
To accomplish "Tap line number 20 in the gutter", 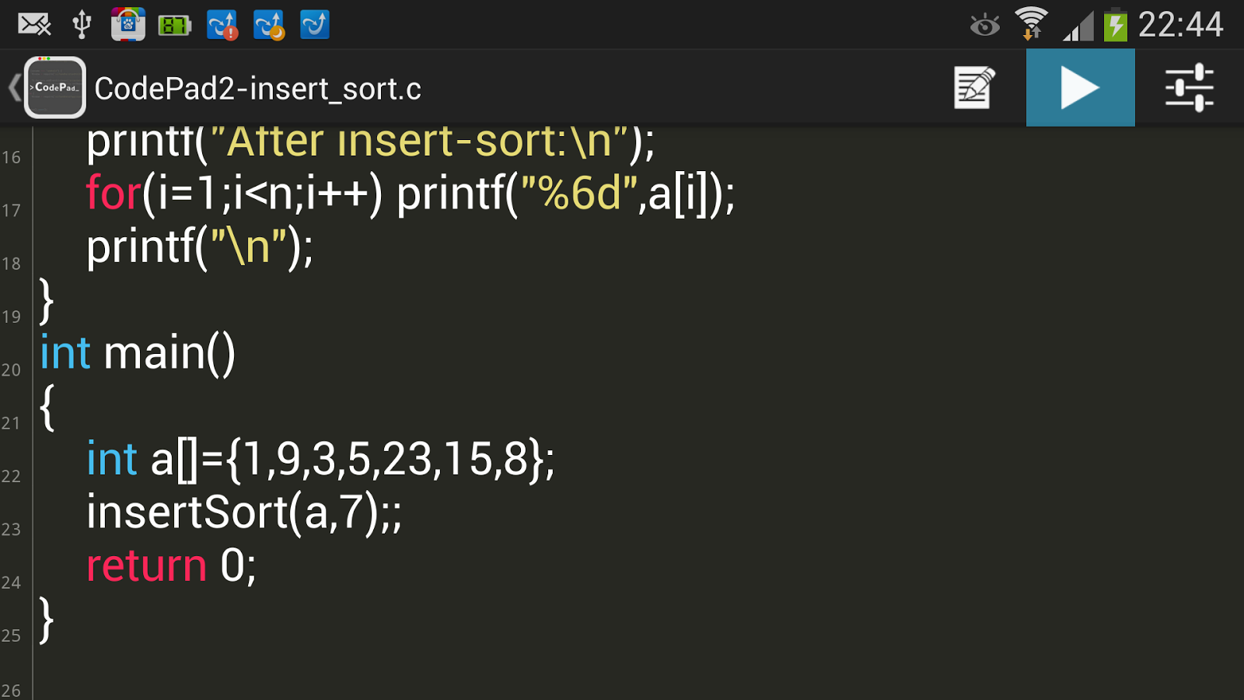I will click(11, 370).
